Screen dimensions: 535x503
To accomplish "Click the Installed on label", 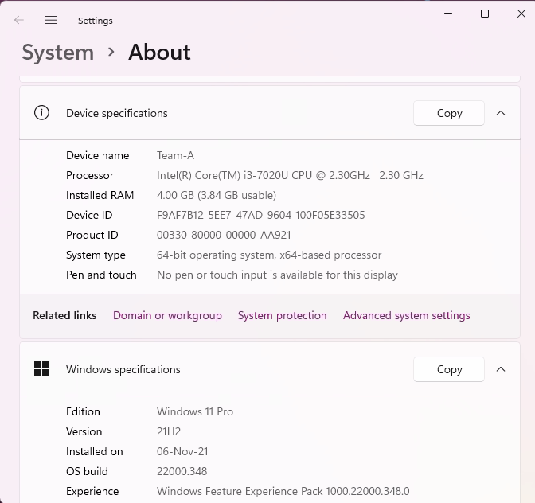I will pyautogui.click(x=95, y=451).
